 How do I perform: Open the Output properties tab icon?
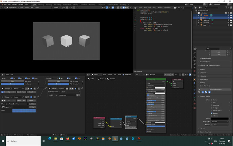point(195,61)
